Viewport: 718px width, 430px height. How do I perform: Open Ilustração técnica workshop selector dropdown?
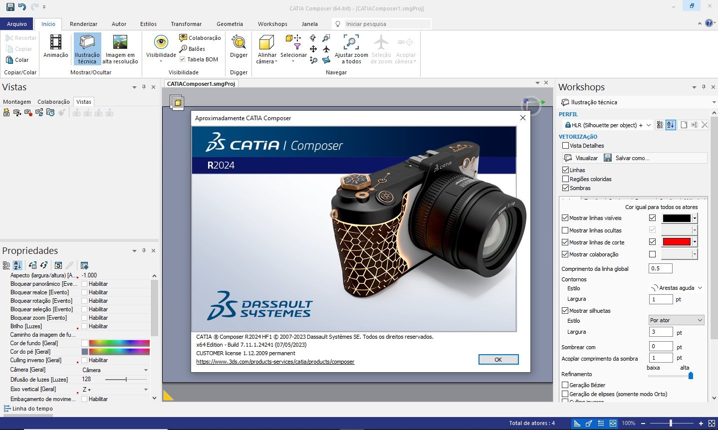pyautogui.click(x=714, y=102)
